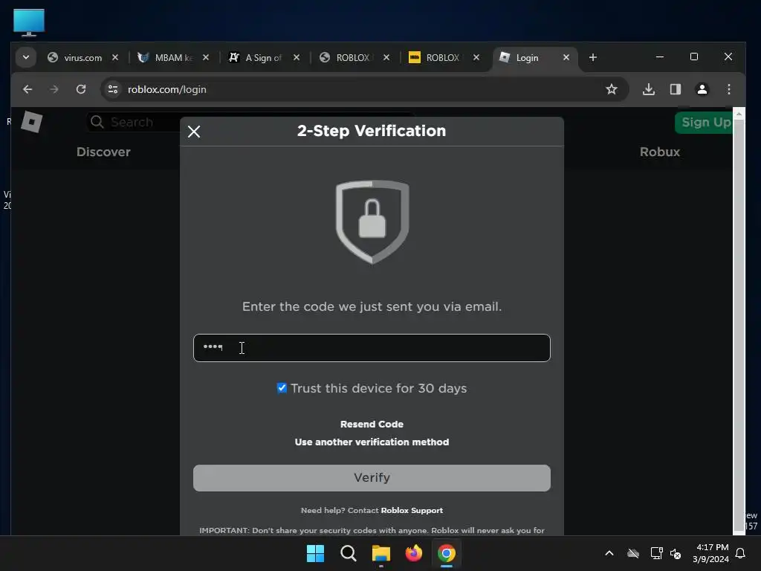Open the Discover page link
The width and height of the screenshot is (761, 571).
103,152
